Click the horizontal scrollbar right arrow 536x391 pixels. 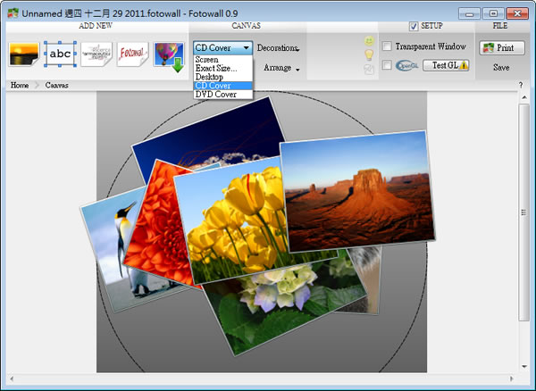[x=512, y=379]
